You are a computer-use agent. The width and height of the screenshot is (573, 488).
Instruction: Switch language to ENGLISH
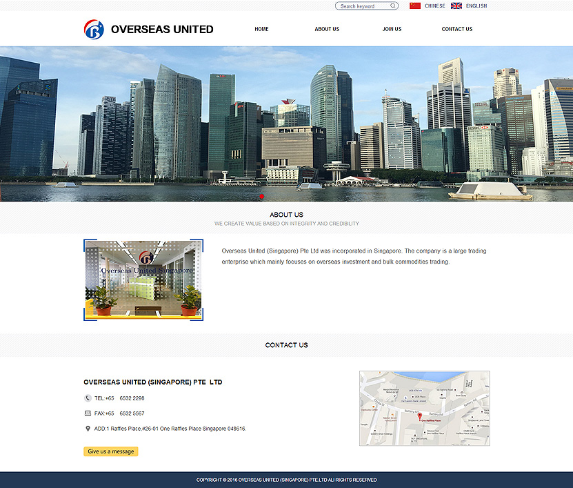(x=476, y=6)
